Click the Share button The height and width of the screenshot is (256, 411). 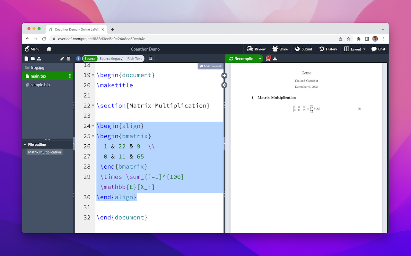tap(280, 49)
